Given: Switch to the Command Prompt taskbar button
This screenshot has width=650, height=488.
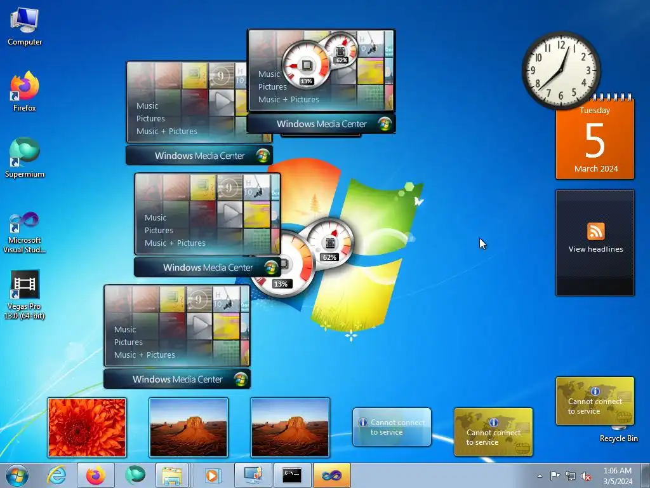Looking at the screenshot, I should (x=292, y=475).
